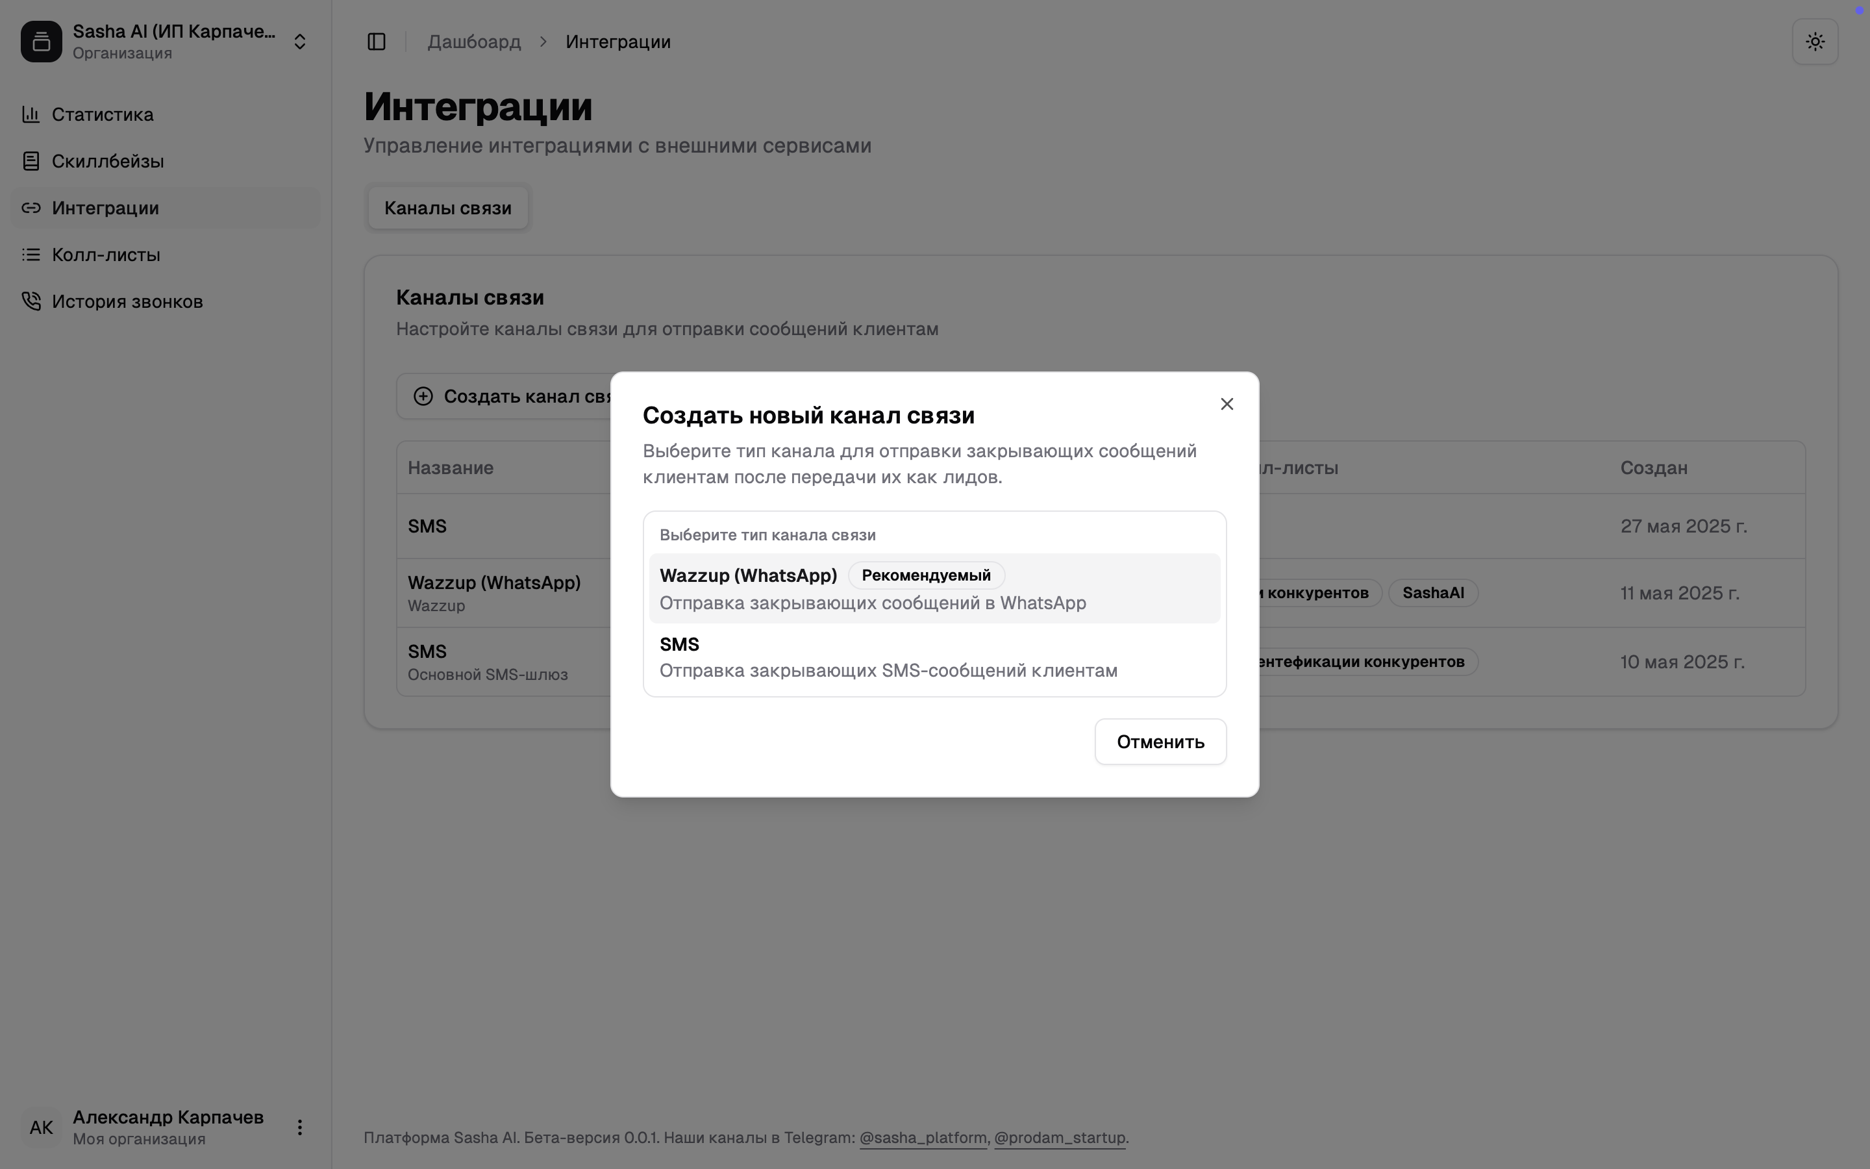
Task: Click the call history phone icon
Action: 31,301
